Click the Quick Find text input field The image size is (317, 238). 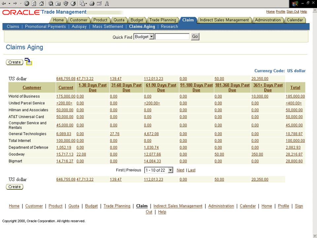tap(172, 36)
